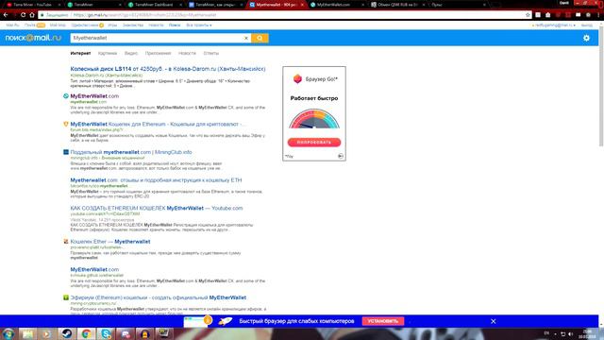The image size is (604, 340).
Task: Open the Колесный диск LS114 ad result
Action: pyautogui.click(x=168, y=69)
